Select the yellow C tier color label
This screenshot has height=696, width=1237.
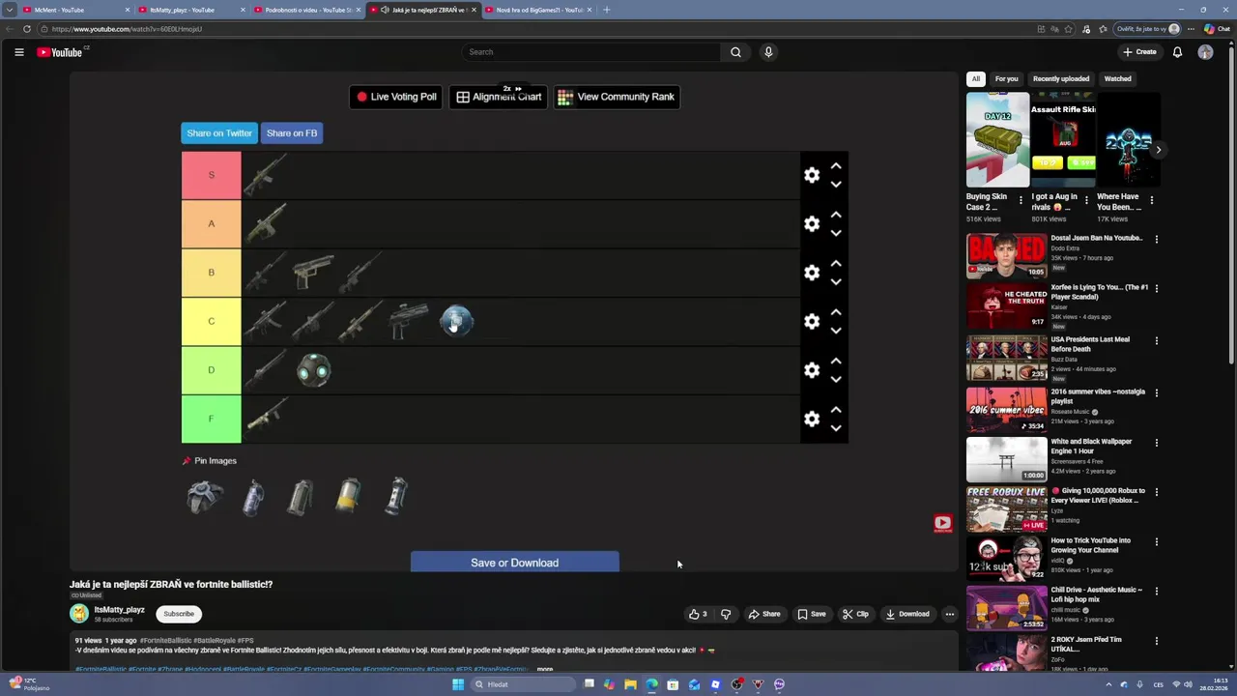(211, 321)
